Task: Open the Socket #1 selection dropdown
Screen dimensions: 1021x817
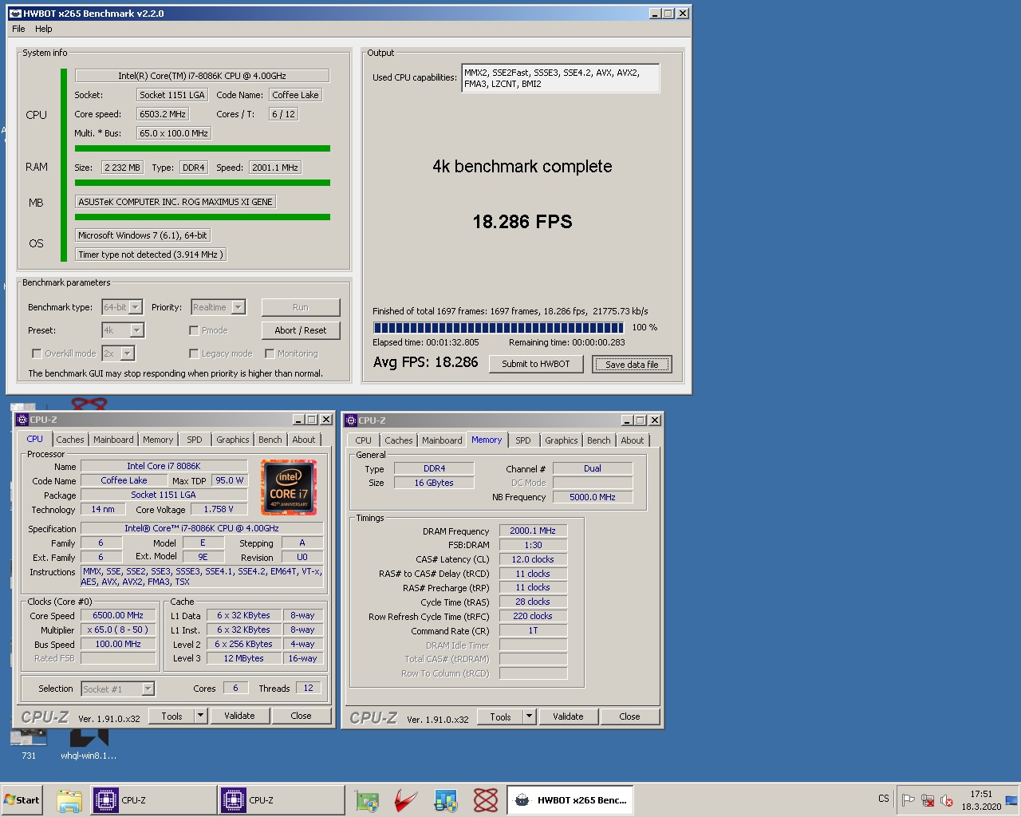Action: (x=148, y=689)
